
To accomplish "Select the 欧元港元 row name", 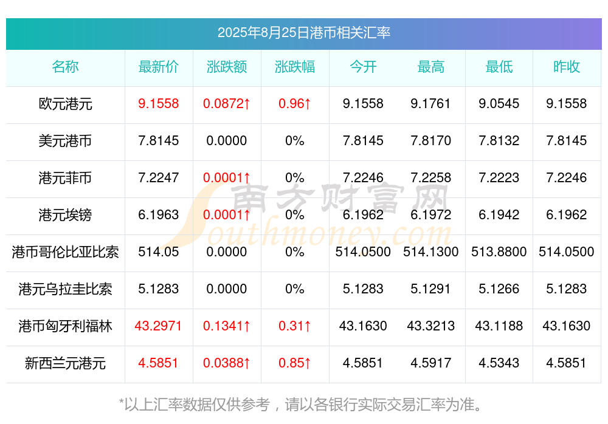I will tap(65, 104).
